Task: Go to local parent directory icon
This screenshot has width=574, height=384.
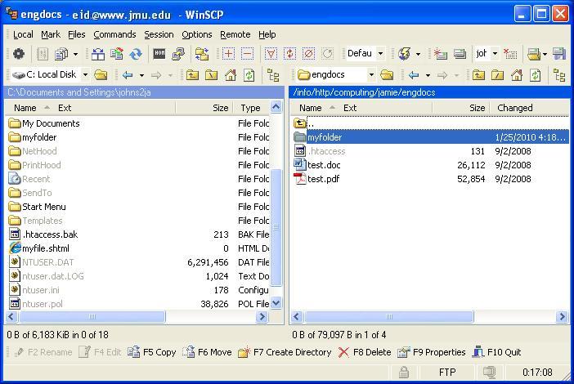Action: 192,75
